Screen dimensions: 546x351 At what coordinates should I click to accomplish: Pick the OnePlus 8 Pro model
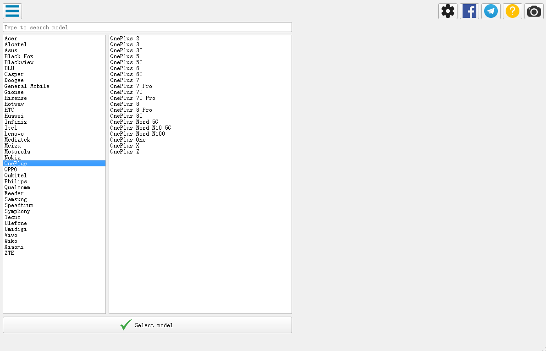[131, 110]
